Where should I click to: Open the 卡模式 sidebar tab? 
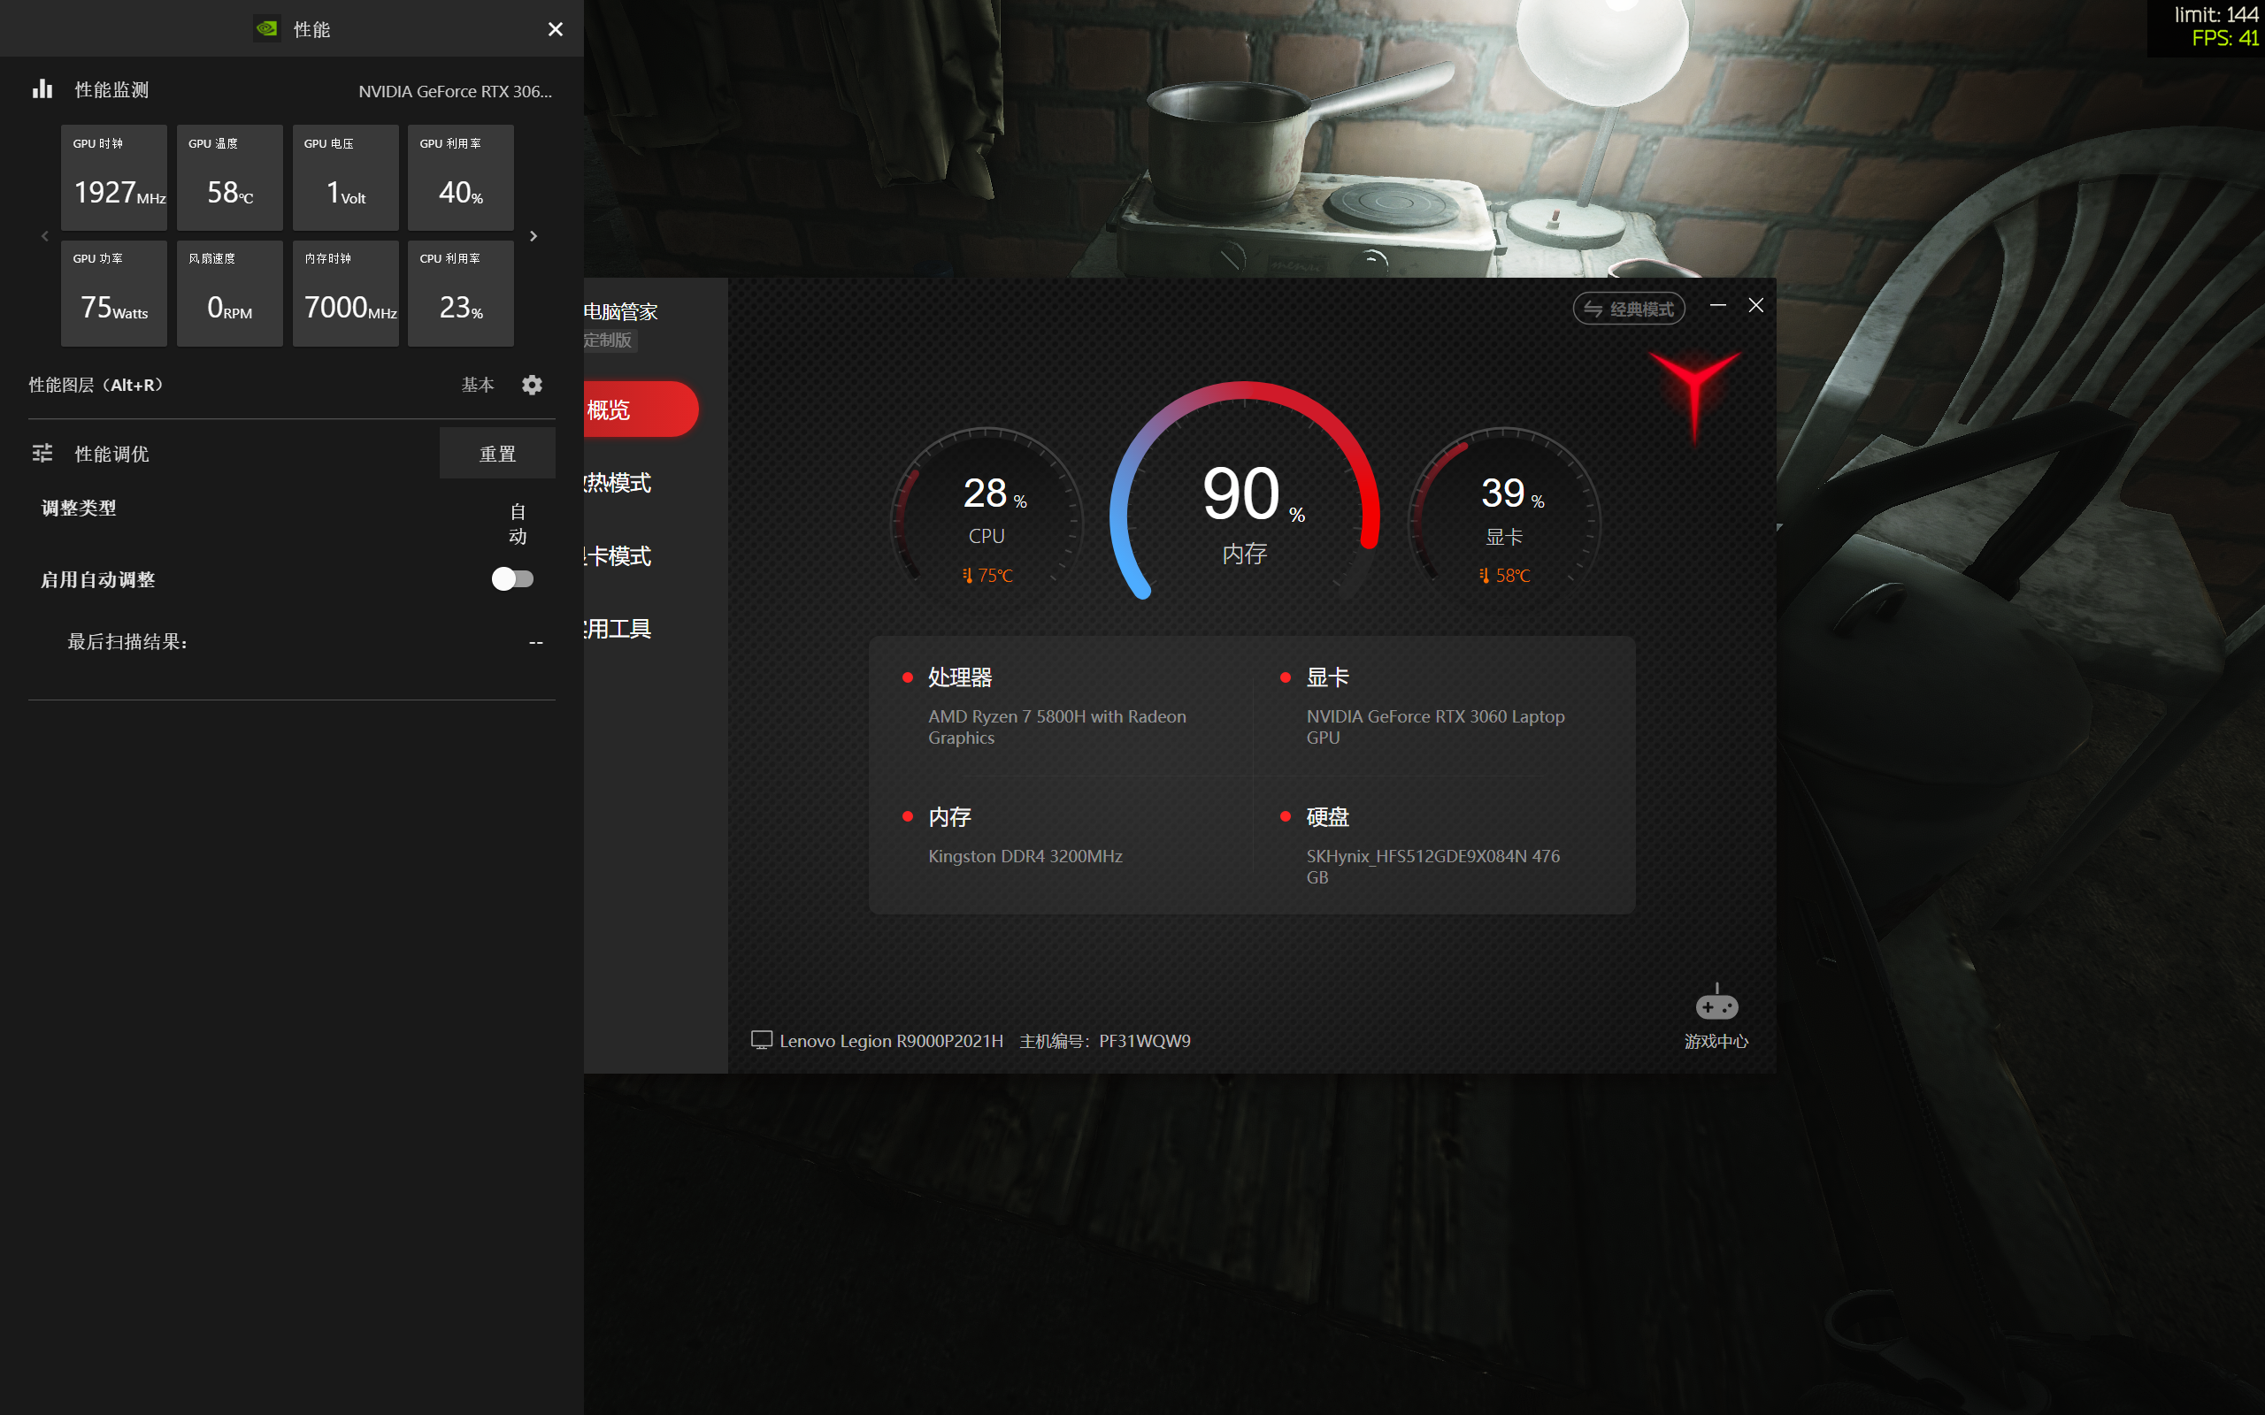pos(618,556)
